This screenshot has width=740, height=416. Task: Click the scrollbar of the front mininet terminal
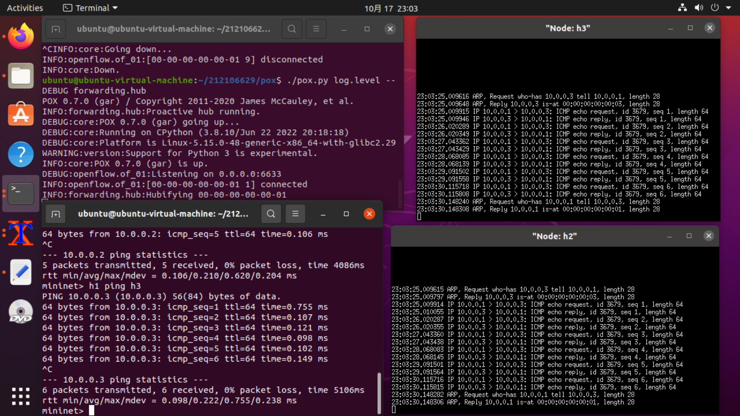379,393
